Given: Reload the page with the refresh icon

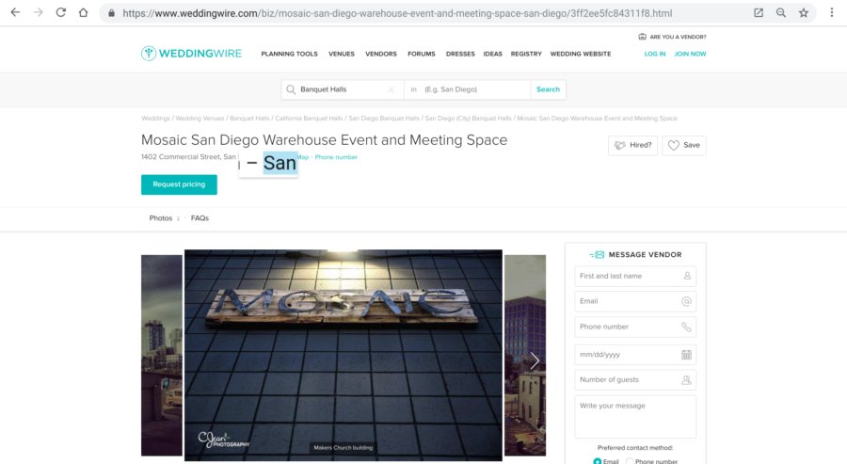Looking at the screenshot, I should tap(60, 12).
